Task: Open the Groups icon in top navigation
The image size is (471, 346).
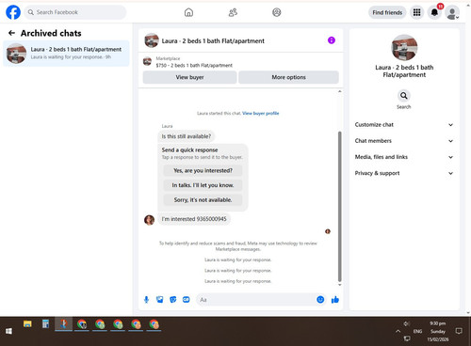Action: (x=277, y=12)
